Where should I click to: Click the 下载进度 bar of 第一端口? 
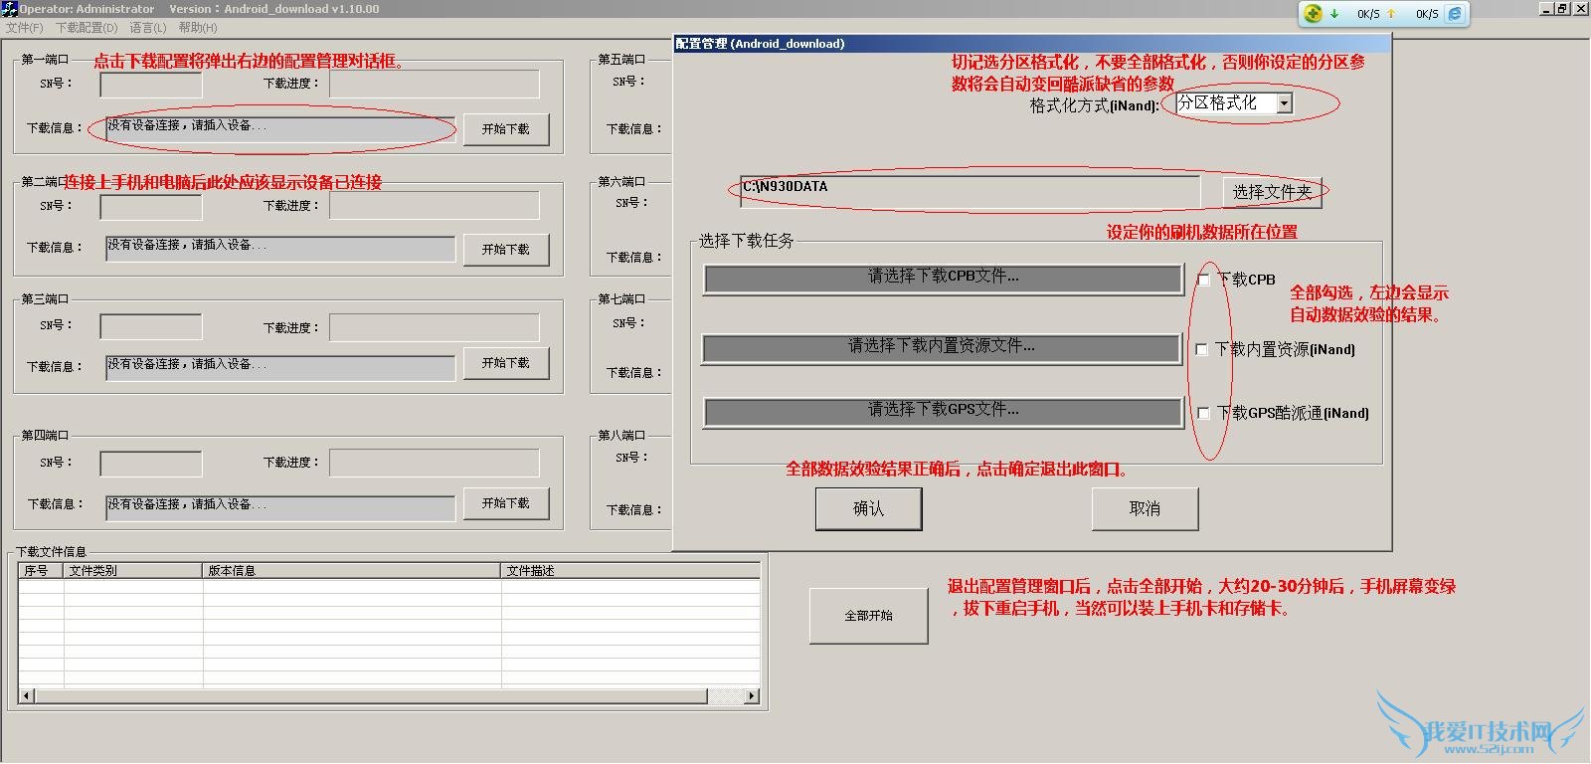(x=435, y=84)
